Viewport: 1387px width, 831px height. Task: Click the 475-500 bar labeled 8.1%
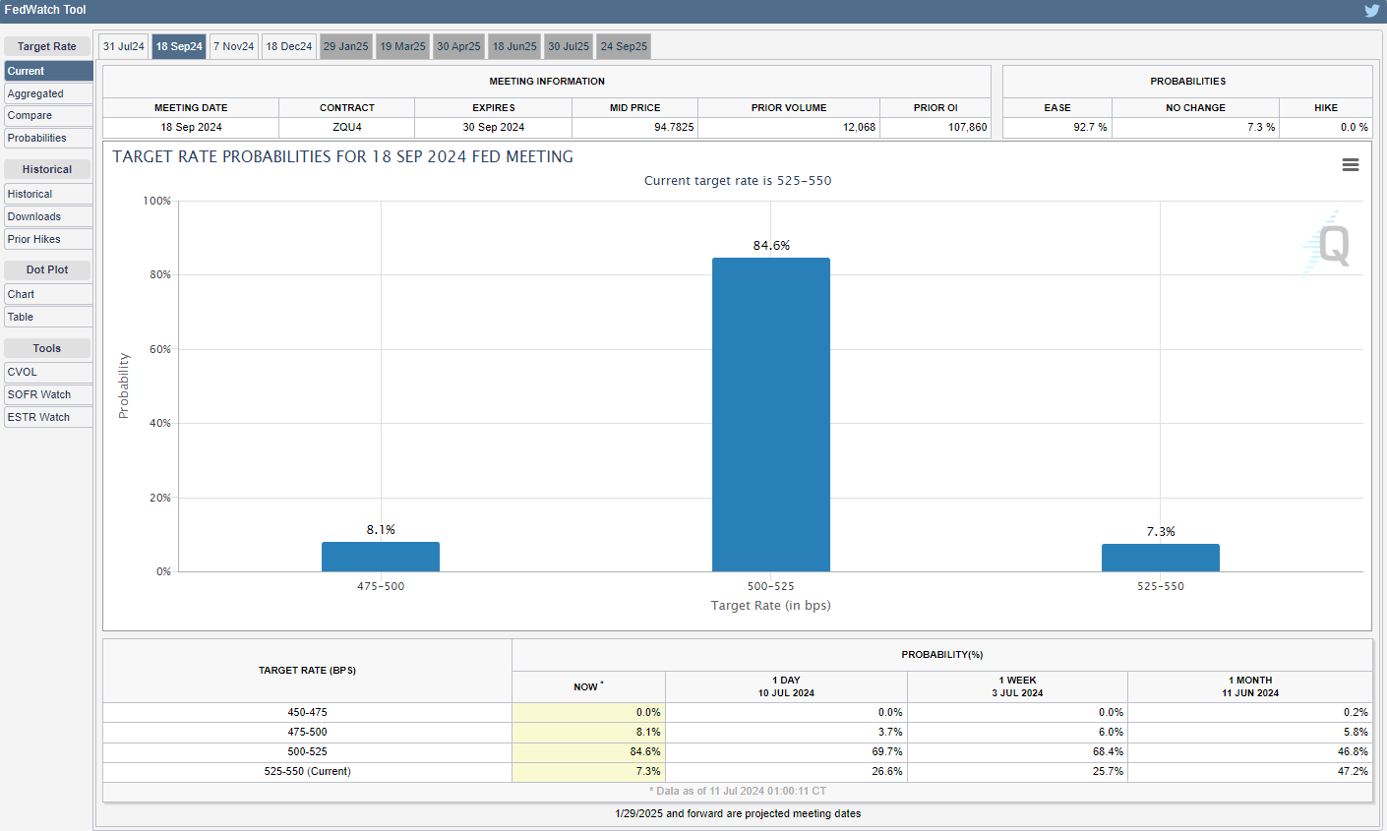point(381,557)
